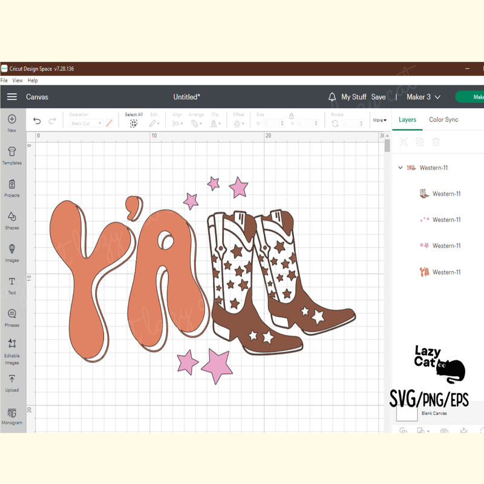The width and height of the screenshot is (484, 484).
Task: Click Select All in the toolbar
Action: coord(134,120)
